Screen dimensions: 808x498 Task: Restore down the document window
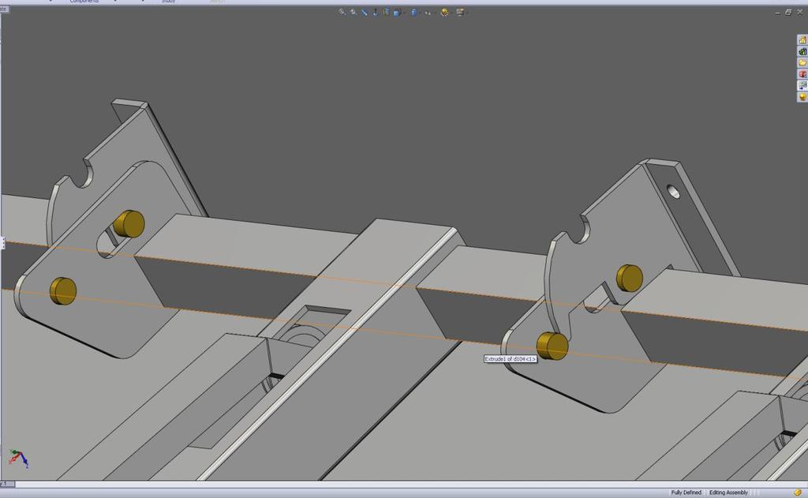coord(788,13)
